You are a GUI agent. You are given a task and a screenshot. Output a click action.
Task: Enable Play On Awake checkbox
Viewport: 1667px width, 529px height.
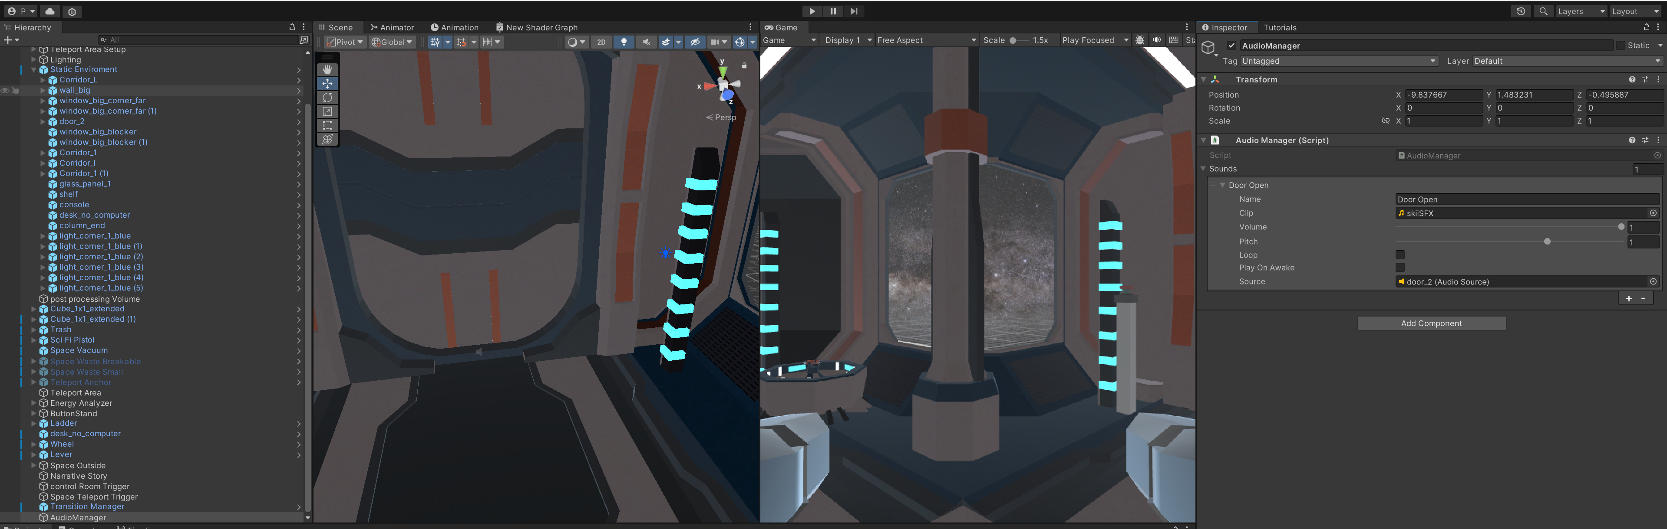click(x=1400, y=268)
